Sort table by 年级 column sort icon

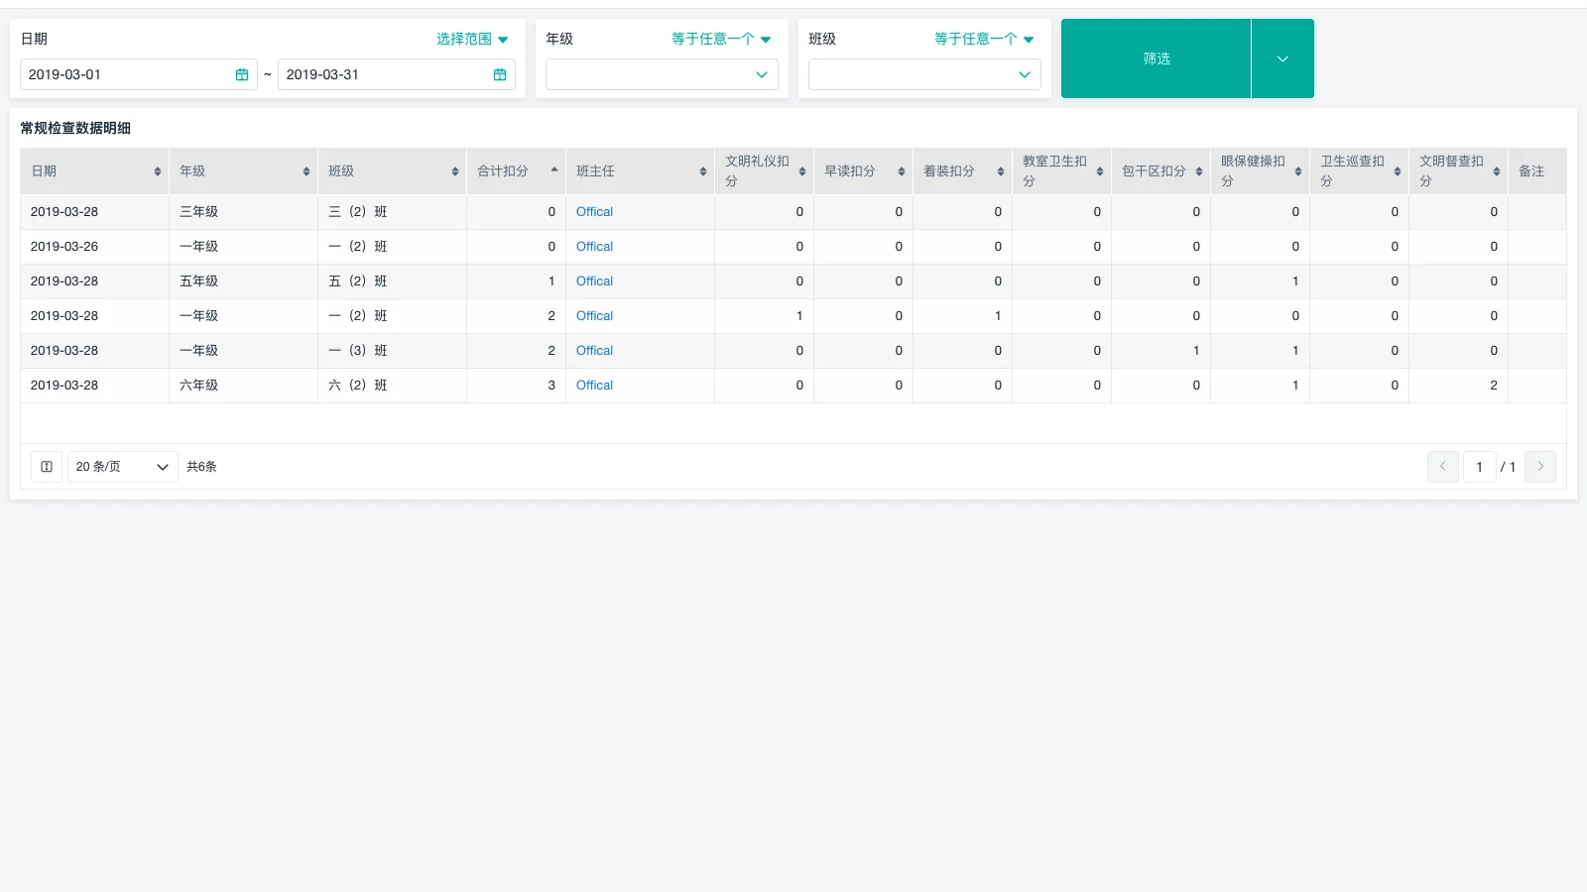click(306, 171)
